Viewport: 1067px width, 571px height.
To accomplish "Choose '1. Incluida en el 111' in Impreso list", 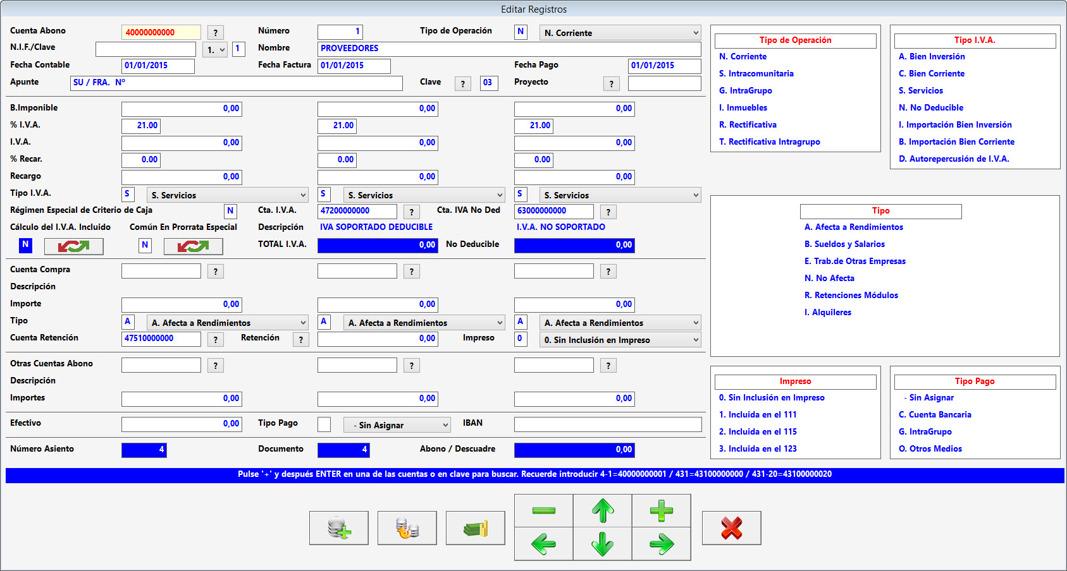I will point(758,414).
